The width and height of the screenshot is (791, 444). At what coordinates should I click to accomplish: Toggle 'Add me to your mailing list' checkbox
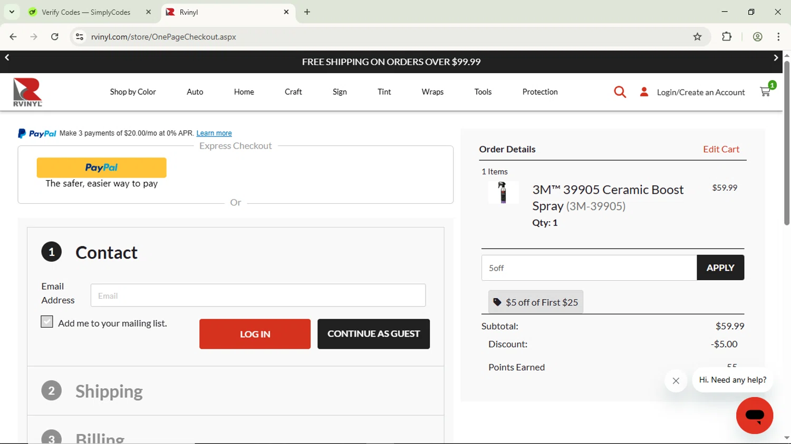[47, 322]
